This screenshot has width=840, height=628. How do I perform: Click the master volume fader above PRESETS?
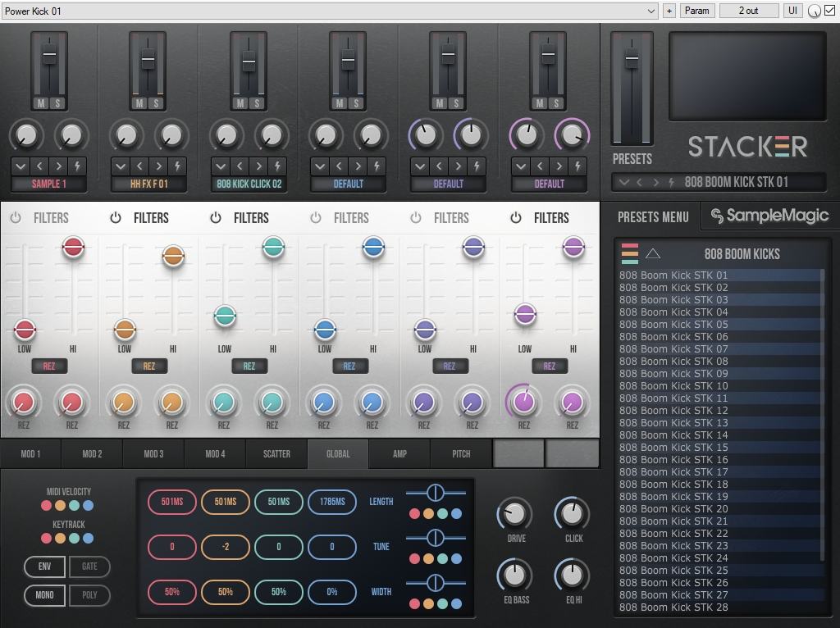pos(632,58)
